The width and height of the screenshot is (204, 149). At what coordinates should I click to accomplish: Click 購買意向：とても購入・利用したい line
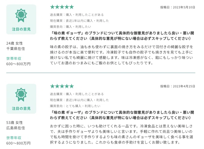pyautogui.click(x=75, y=106)
